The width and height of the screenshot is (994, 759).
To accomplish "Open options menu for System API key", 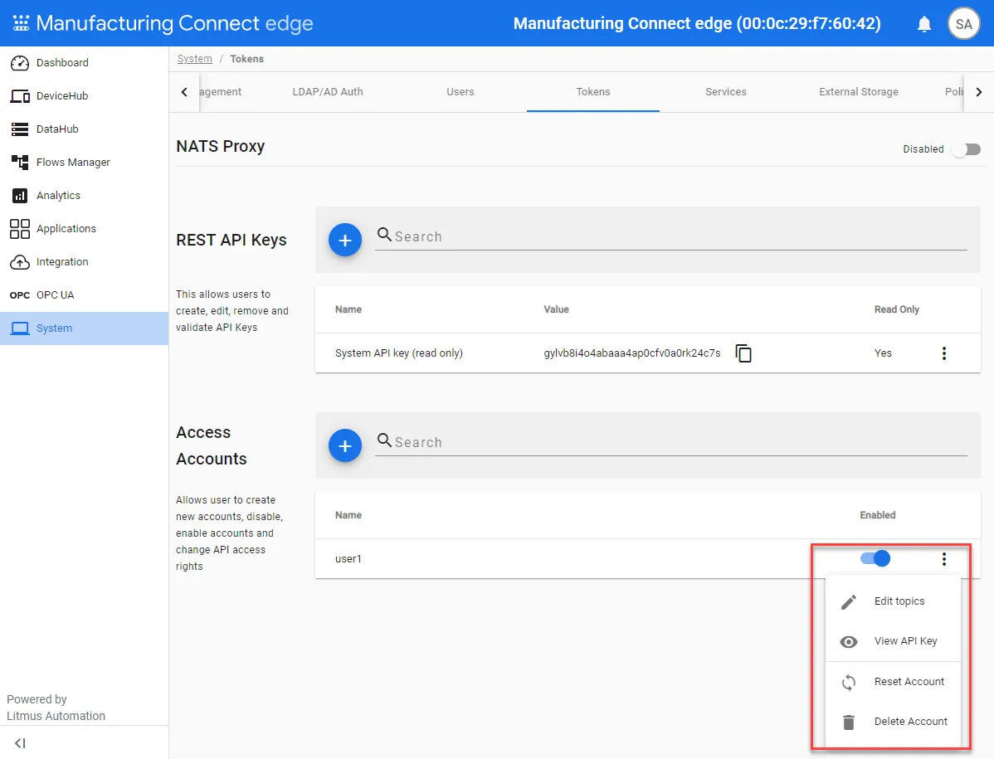I will [944, 353].
